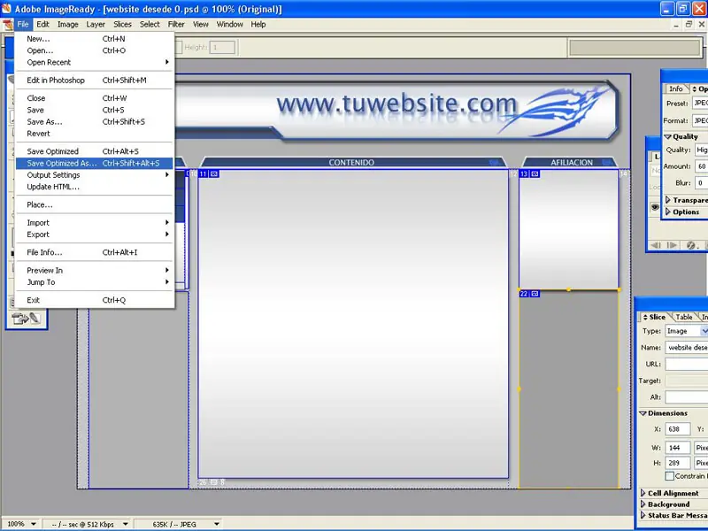Open the Quality level dropdown
The image size is (708, 531).
tap(701, 150)
